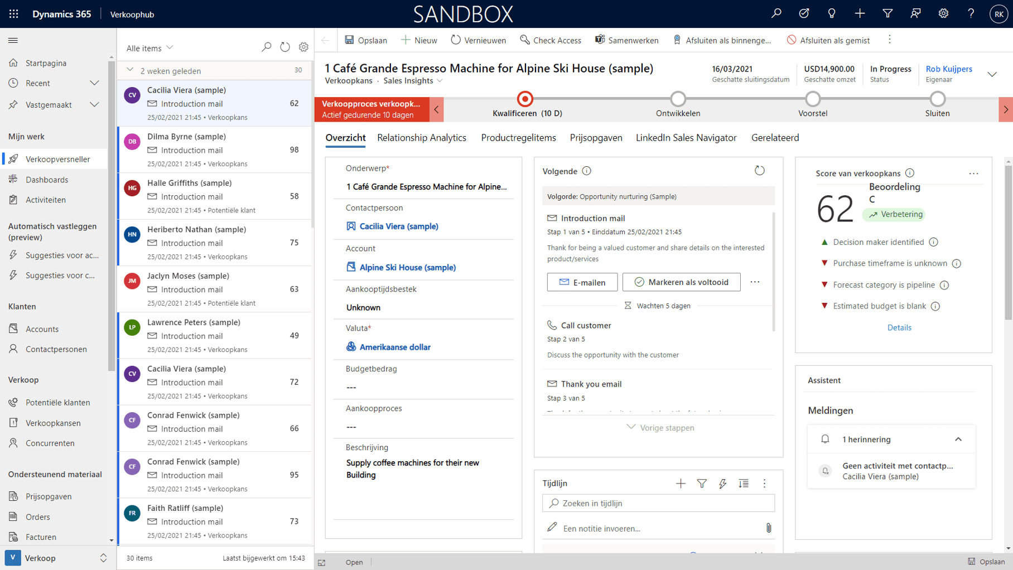This screenshot has width=1013, height=570.
Task: Collapse the 2 weken geleden group
Action: 130,70
